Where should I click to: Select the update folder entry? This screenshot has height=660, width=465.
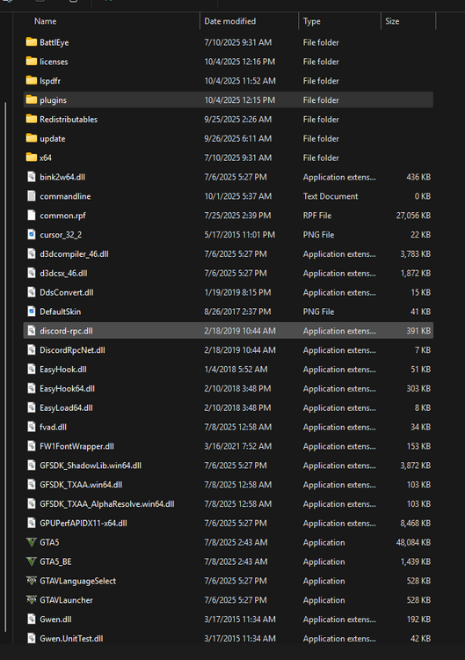coord(52,138)
